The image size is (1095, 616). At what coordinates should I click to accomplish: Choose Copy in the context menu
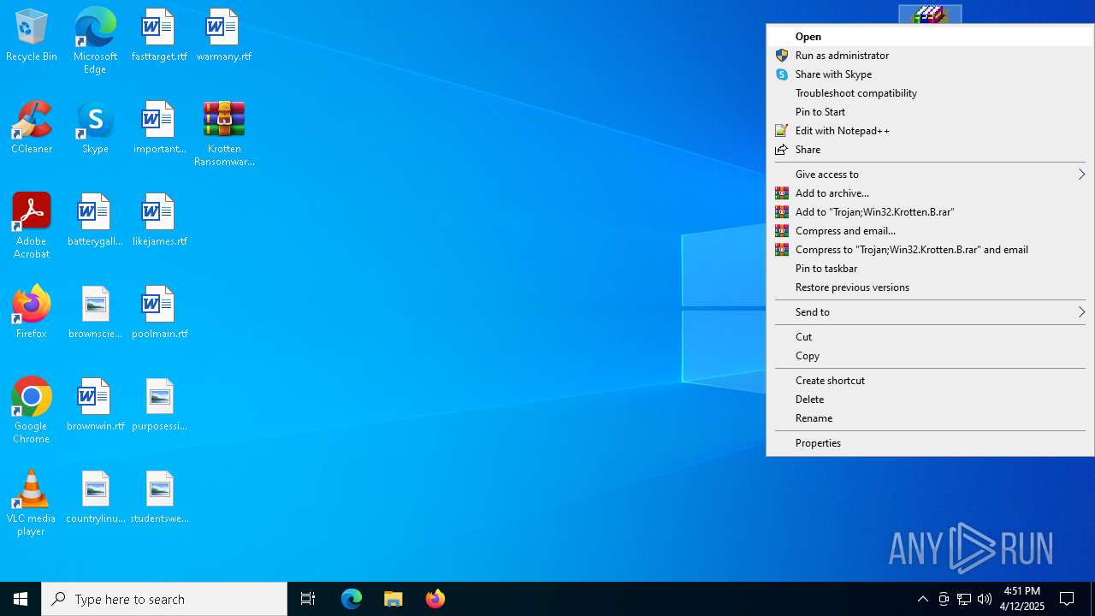tap(930, 356)
